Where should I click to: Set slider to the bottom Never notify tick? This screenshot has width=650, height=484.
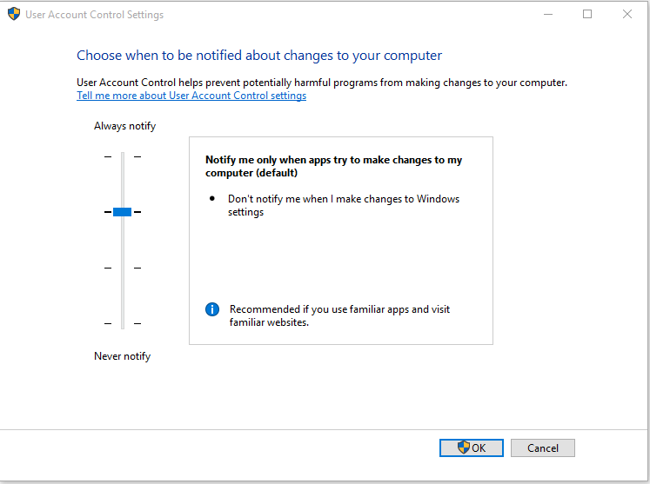tap(123, 323)
